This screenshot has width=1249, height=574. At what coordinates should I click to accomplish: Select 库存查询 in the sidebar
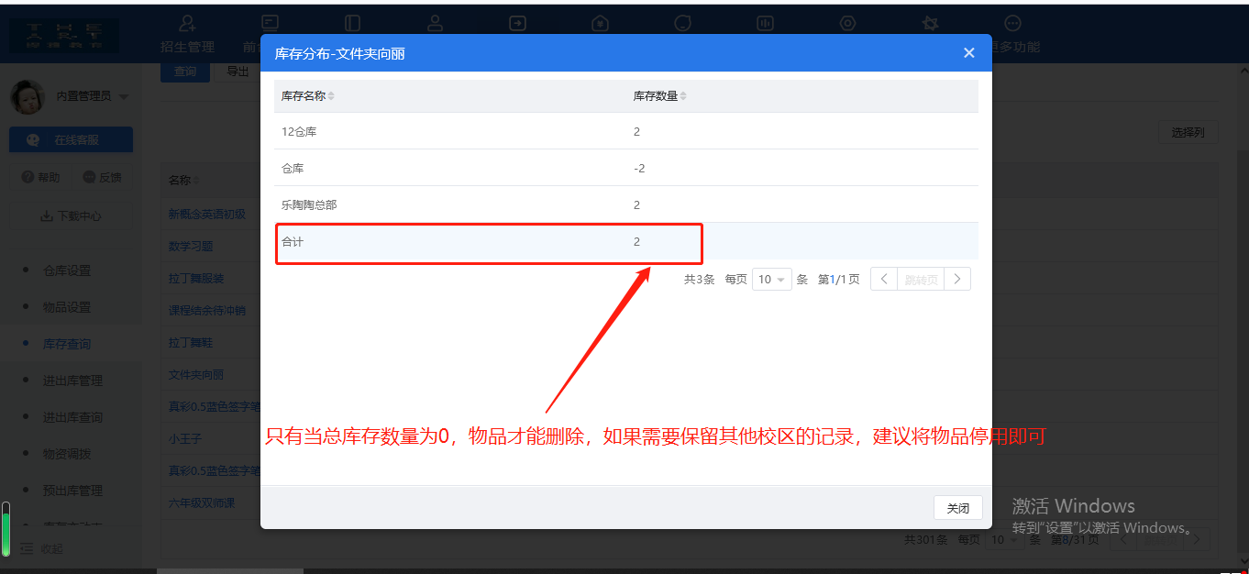(67, 344)
